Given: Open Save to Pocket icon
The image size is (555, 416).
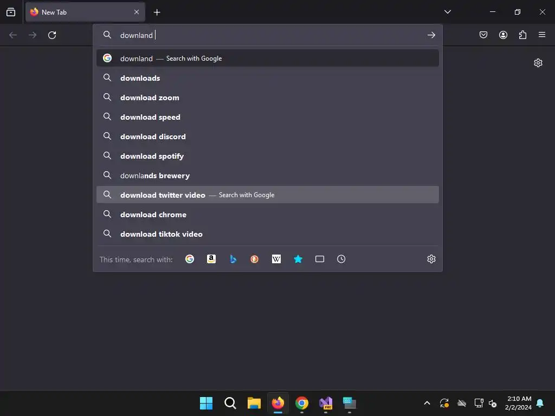Looking at the screenshot, I should point(483,35).
